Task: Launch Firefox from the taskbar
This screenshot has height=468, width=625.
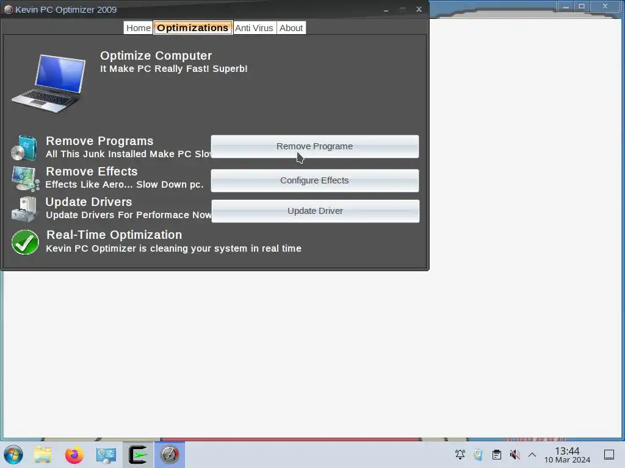Action: [74, 455]
